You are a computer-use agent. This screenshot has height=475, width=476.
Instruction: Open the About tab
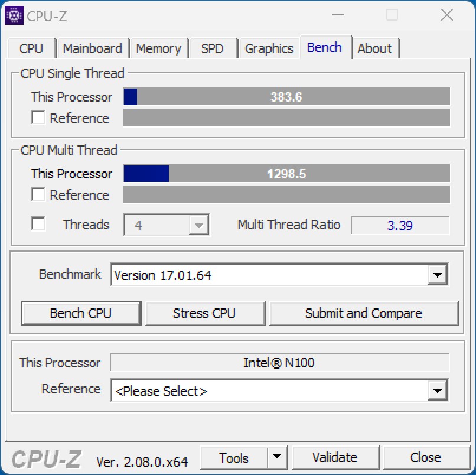[375, 48]
